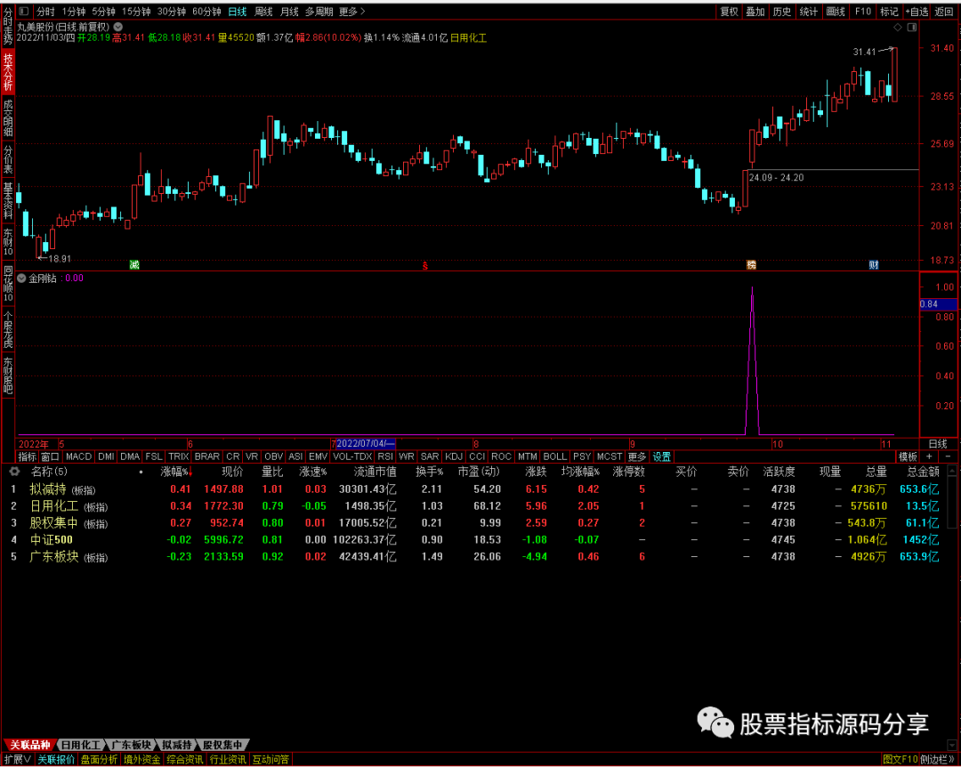Switch chart to 周线 period
This screenshot has width=961, height=767.
coord(263,12)
